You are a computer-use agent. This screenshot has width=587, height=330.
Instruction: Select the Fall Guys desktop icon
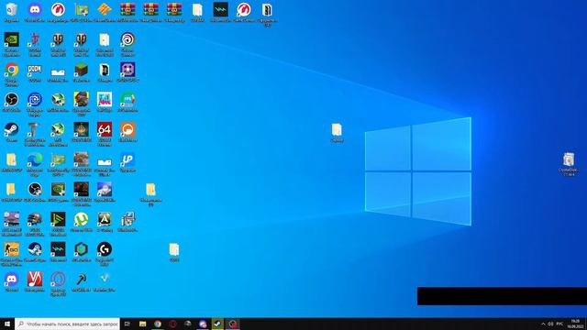click(105, 100)
